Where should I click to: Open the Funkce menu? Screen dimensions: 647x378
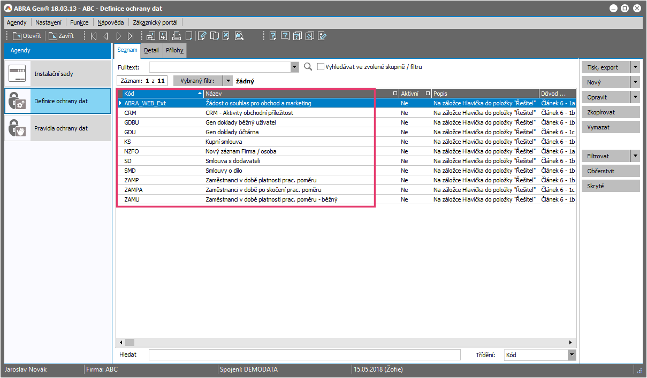(x=79, y=22)
